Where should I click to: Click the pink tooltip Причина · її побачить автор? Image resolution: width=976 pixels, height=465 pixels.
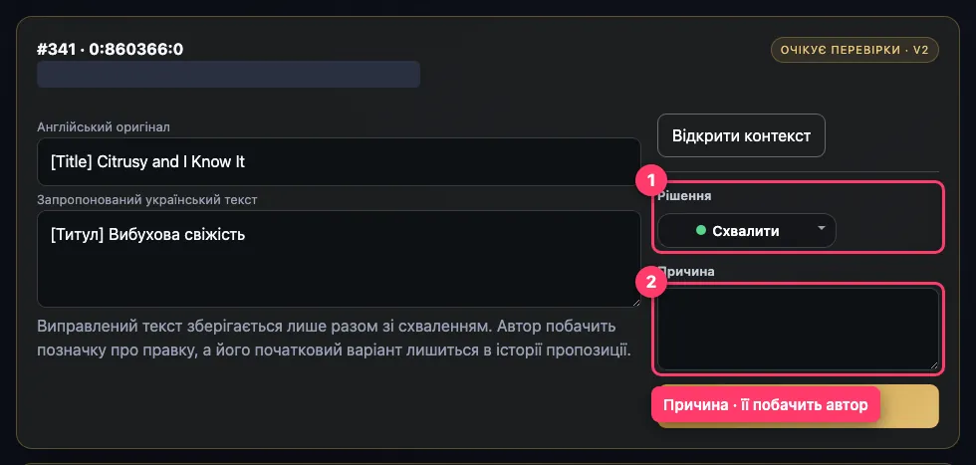766,405
